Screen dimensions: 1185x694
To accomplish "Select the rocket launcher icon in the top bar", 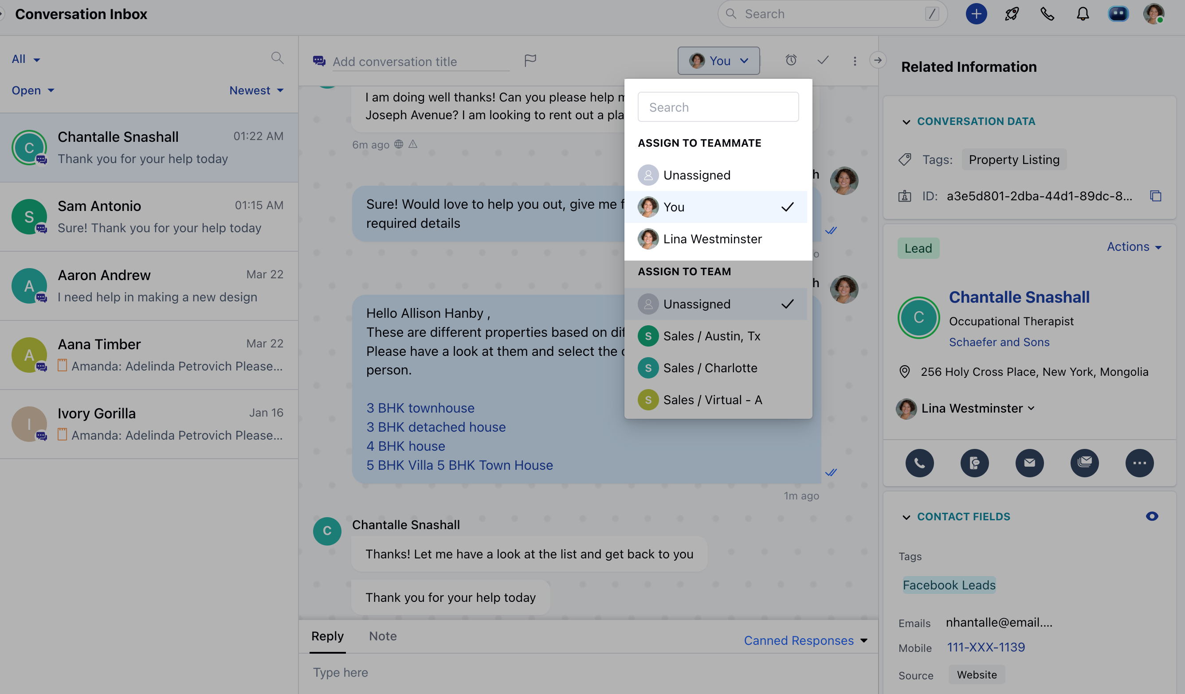I will 1012,14.
